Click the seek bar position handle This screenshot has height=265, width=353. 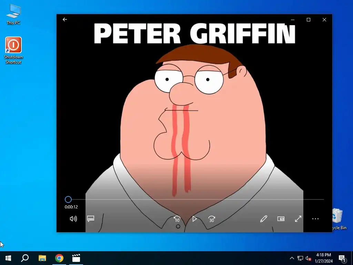pos(68,199)
